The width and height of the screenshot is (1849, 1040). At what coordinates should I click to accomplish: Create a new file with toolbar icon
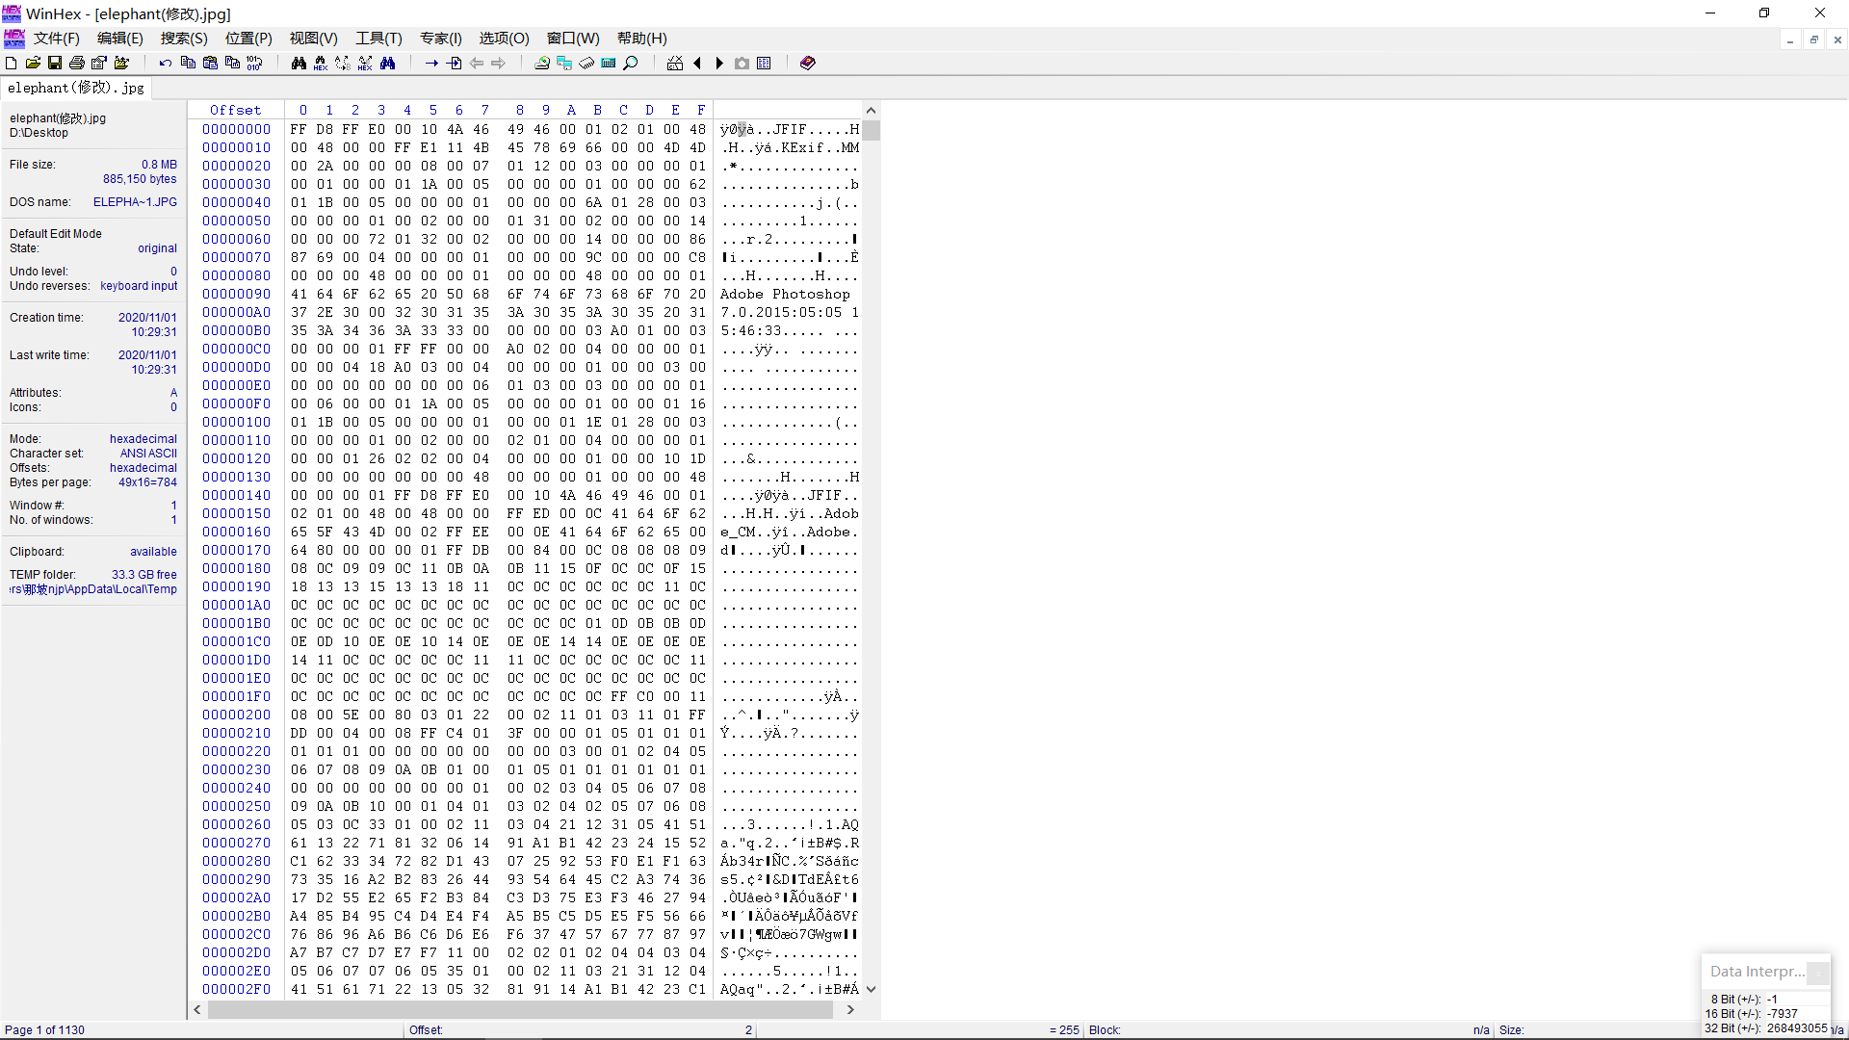coord(12,64)
